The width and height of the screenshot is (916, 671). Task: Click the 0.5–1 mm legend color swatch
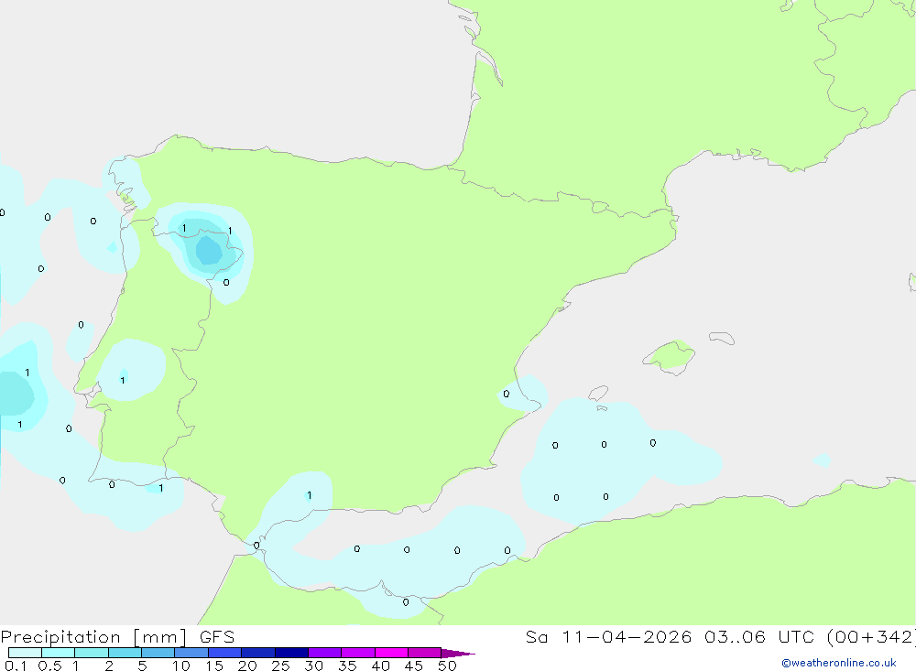59,653
